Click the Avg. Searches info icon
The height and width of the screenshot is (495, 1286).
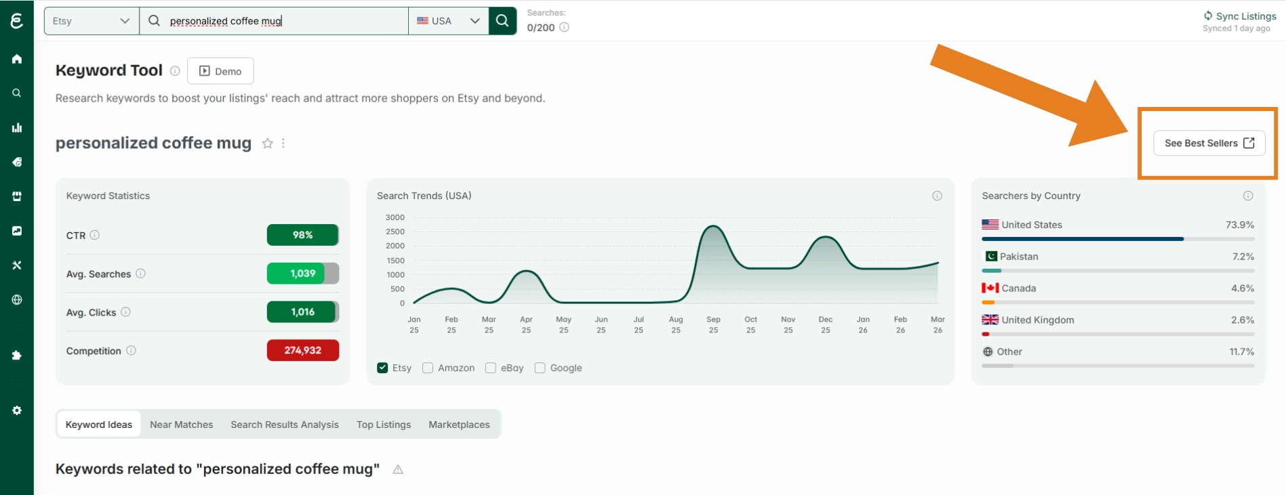140,274
